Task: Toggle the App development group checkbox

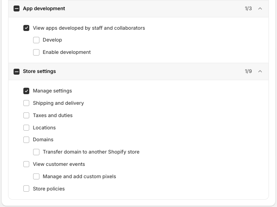Action: [17, 8]
